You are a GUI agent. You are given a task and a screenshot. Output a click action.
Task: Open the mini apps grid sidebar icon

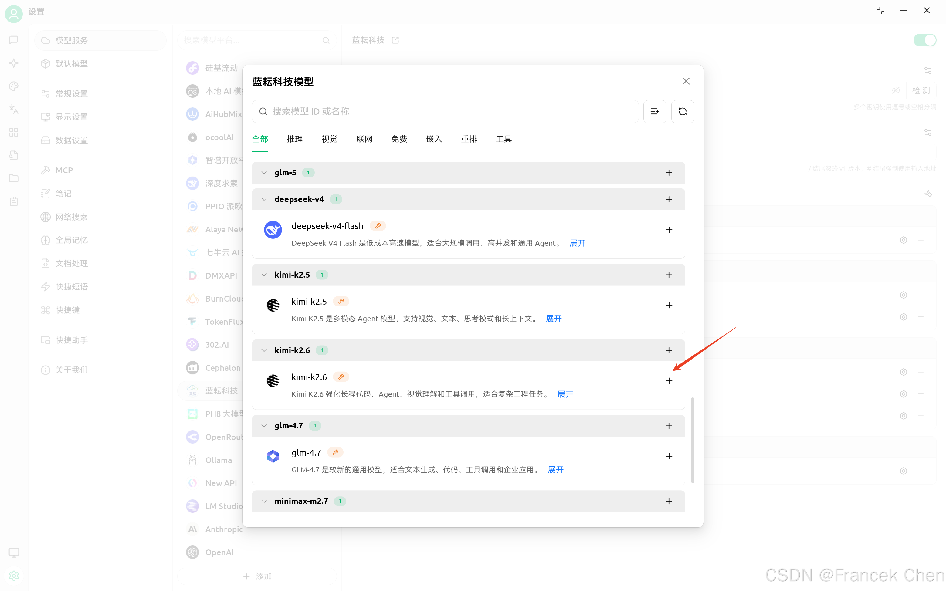point(14,132)
